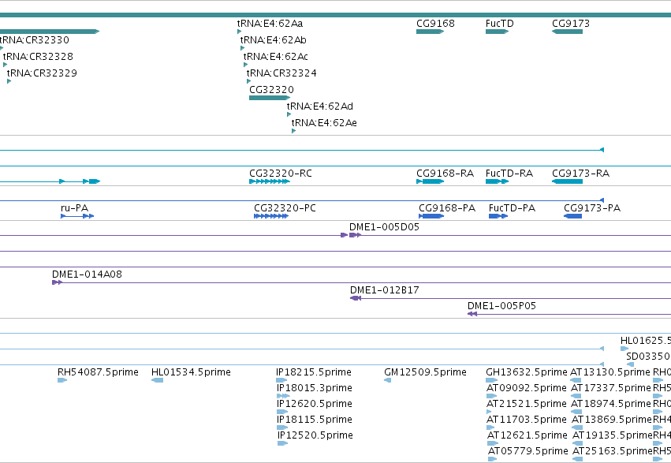Select EST AT09092.5prime
This screenshot has width=671, height=463.
(492, 396)
